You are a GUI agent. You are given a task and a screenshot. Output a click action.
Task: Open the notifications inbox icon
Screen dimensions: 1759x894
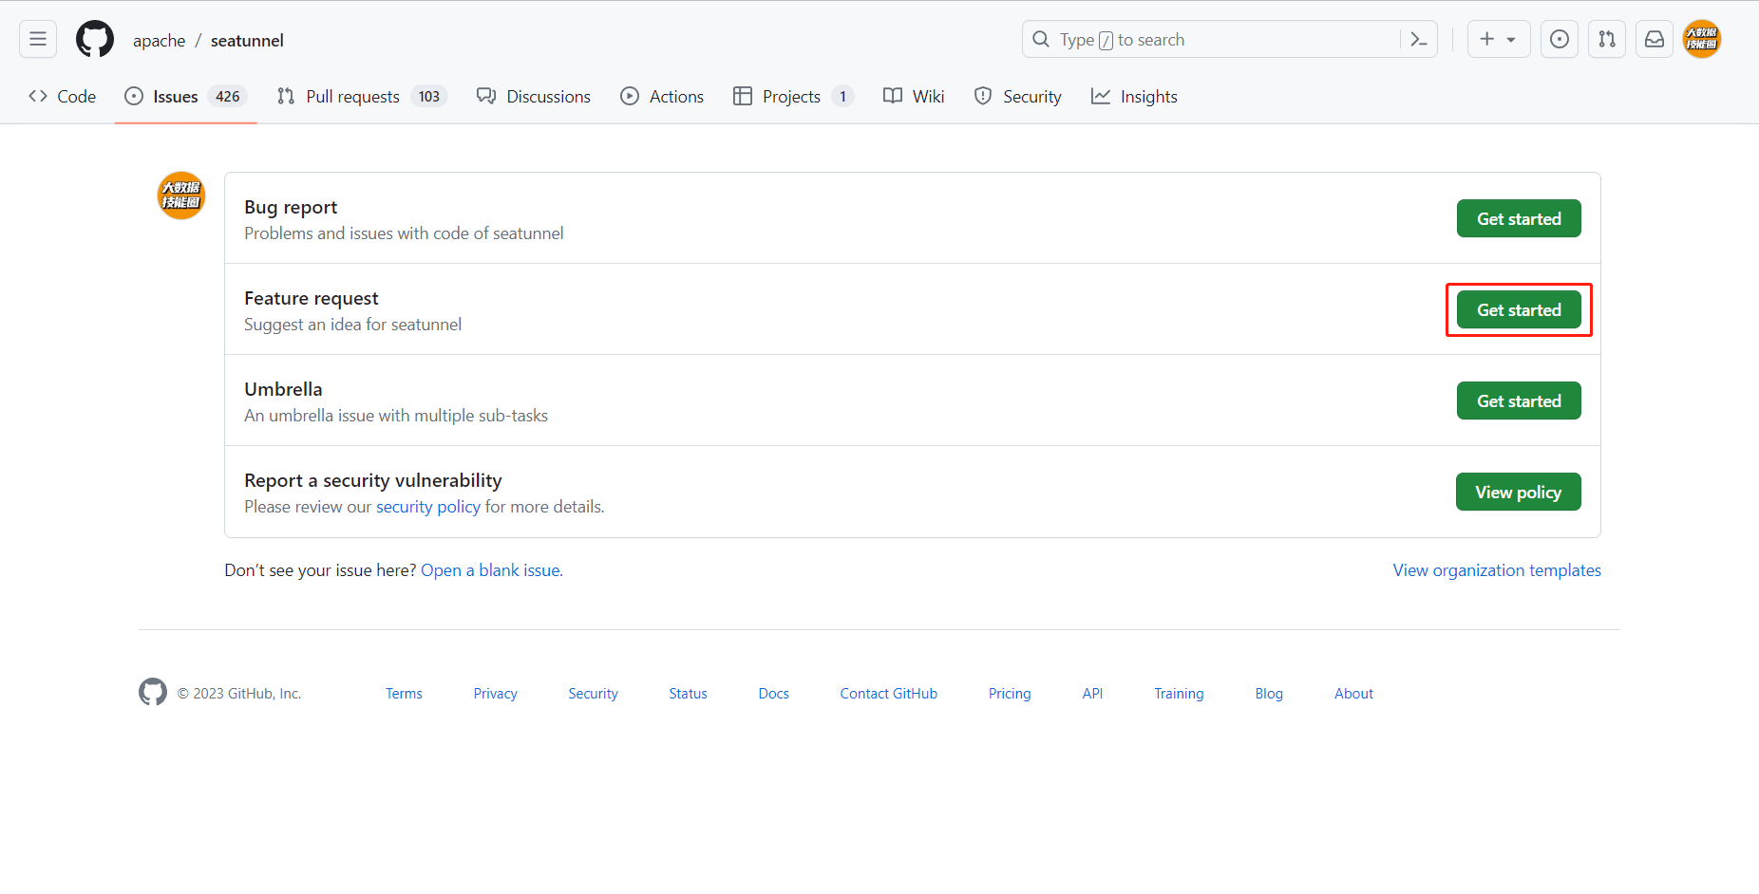[1655, 39]
